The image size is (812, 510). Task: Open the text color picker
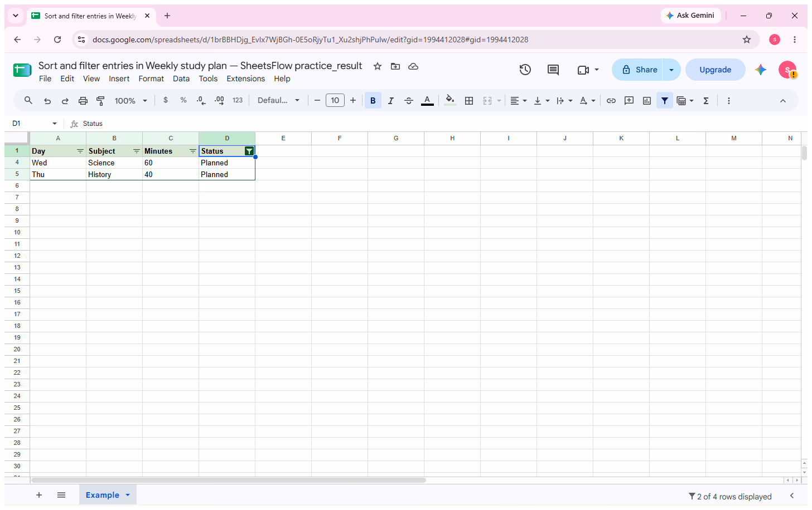coord(427,101)
